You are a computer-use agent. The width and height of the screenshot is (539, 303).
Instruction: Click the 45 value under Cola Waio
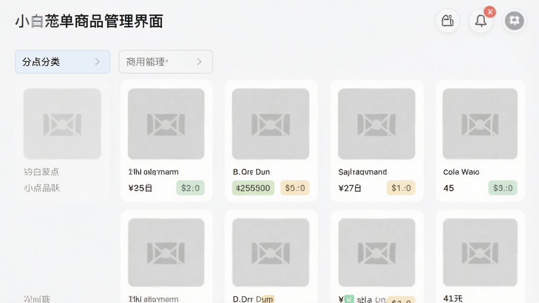point(448,188)
